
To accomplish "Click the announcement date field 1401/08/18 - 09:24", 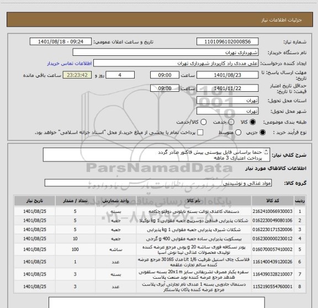I will (61, 41).
